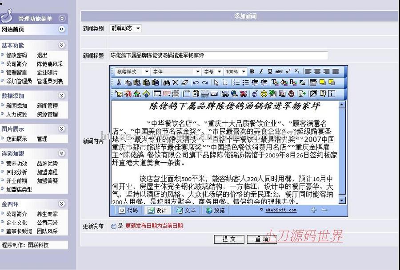Click the superscript formatting icon
The width and height of the screenshot is (400, 270).
(287, 71)
